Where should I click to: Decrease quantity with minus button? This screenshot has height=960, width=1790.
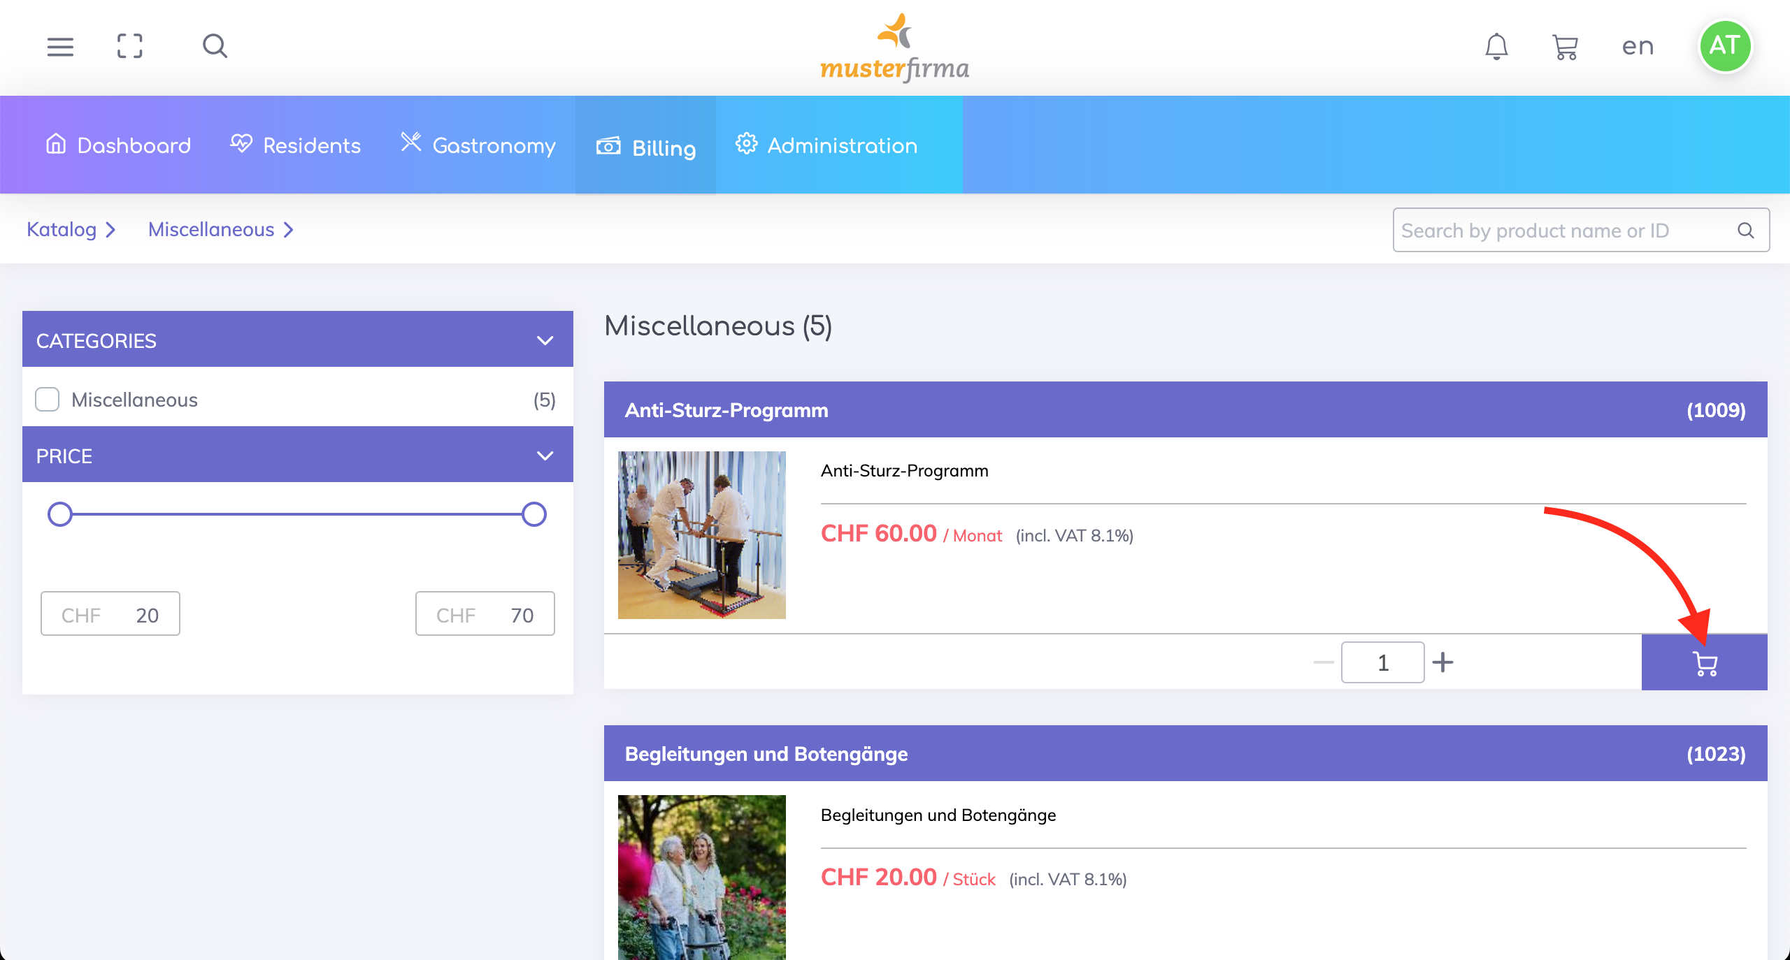[x=1324, y=662]
